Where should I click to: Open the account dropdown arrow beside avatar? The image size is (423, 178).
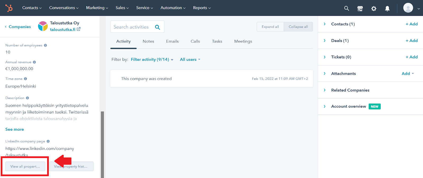pyautogui.click(x=419, y=9)
